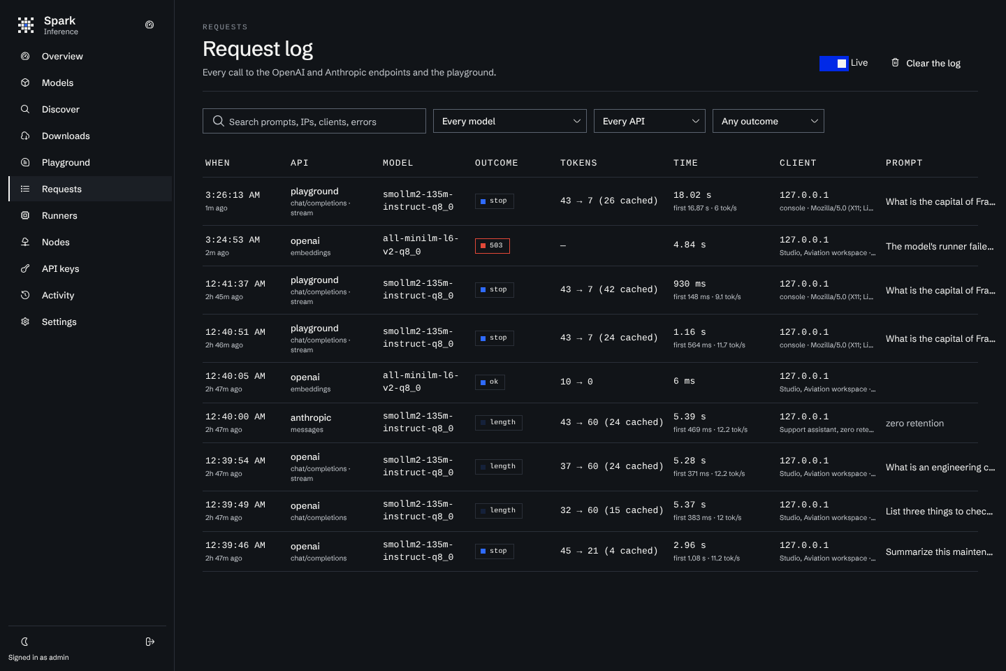The width and height of the screenshot is (1006, 671).
Task: Go to the Overview page
Action: (90, 56)
